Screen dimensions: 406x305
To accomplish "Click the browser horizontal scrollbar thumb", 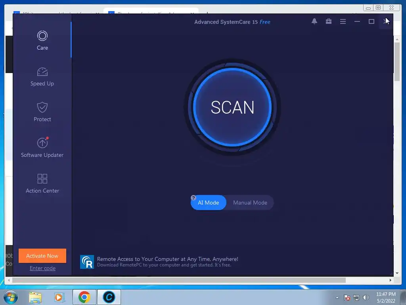I will click(179, 280).
